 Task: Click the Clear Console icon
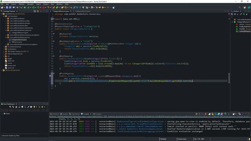tap(209, 114)
